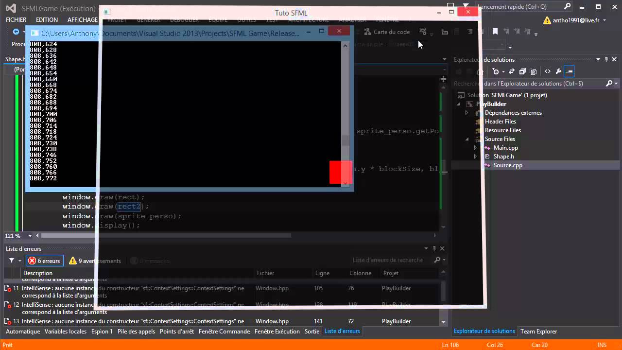The height and width of the screenshot is (350, 622).
Task: Expand the Dépendances externes node
Action: [x=467, y=113]
